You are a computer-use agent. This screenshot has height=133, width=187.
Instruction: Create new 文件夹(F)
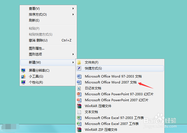coord(120,62)
